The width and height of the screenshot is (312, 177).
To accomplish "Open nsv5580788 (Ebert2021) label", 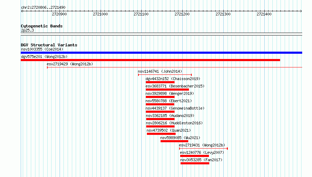I will 169,101.
